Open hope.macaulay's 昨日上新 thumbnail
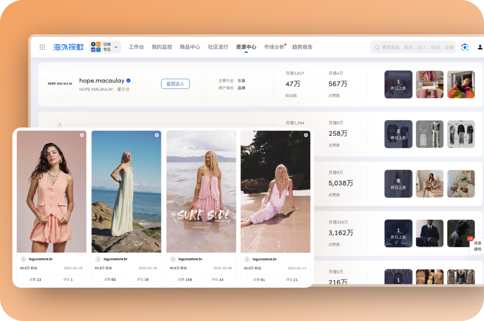The width and height of the screenshot is (484, 321). [398, 84]
